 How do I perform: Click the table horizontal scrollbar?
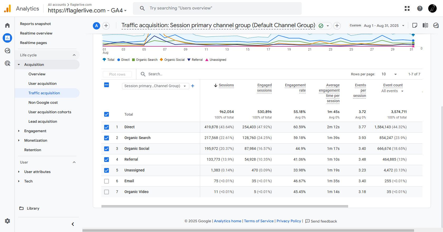click(x=225, y=206)
